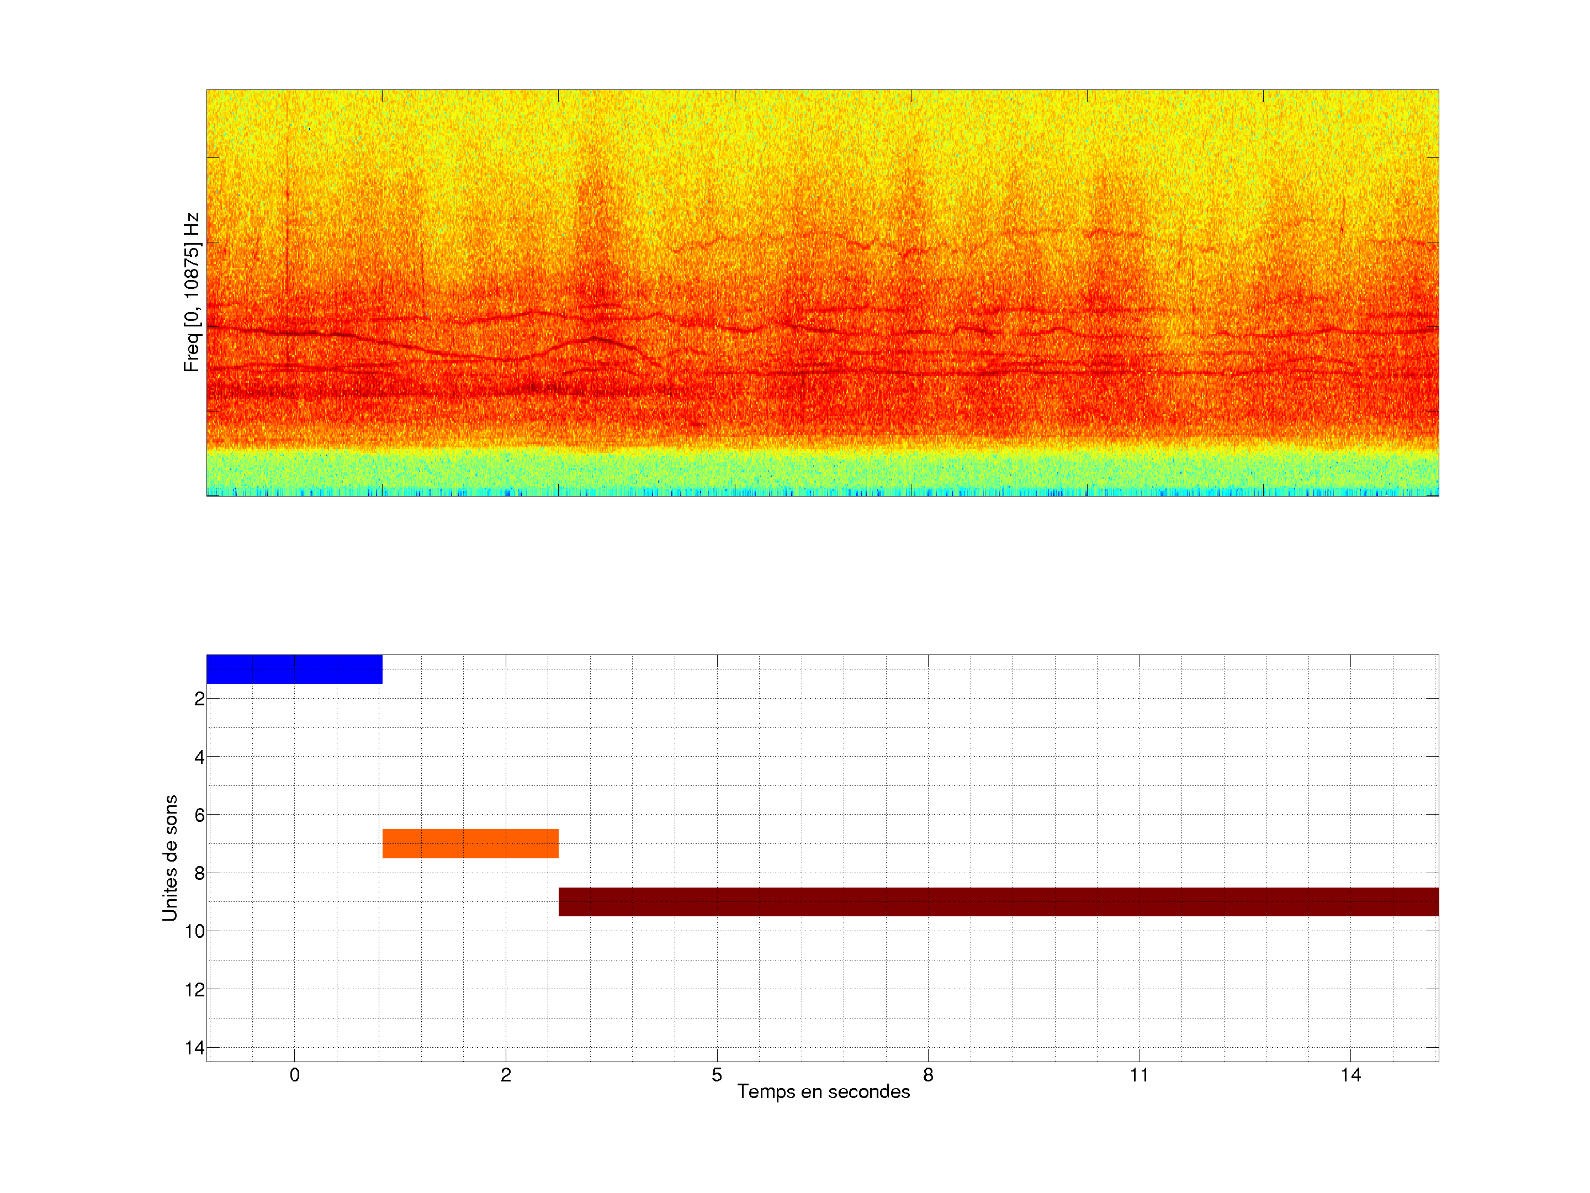This screenshot has width=1590, height=1193.
Task: Click bottom y-axis tick label 14
Action: (x=195, y=1048)
